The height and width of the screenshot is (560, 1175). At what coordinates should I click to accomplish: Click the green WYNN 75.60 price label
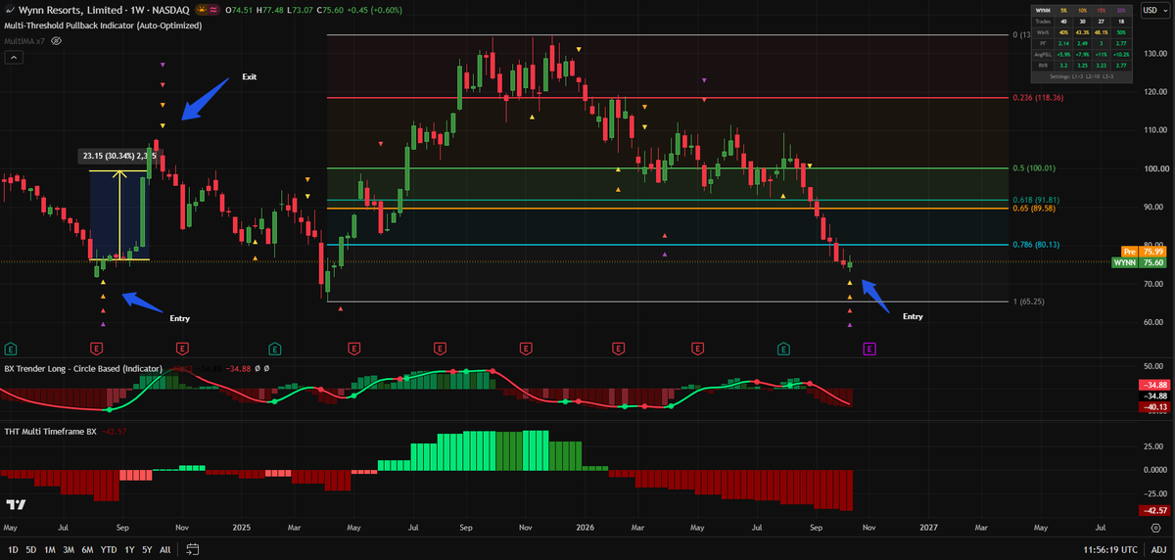pos(1140,262)
